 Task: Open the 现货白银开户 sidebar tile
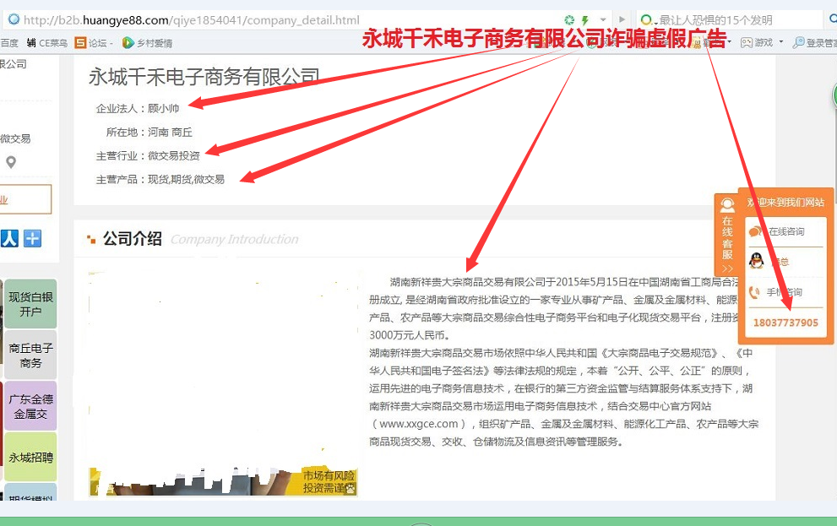(30, 304)
